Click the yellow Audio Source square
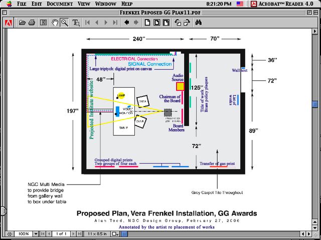This screenshot has height=240, width=321. point(180,86)
